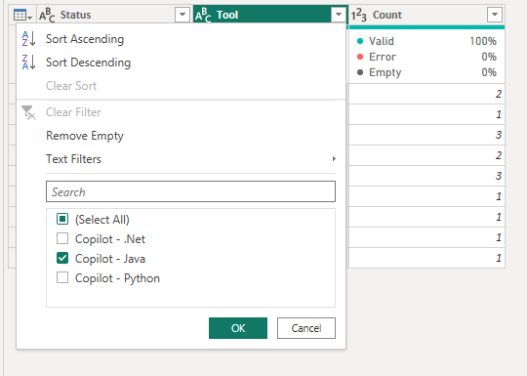Select the Clear Filter menu entry
Image resolution: width=527 pixels, height=376 pixels.
tap(181, 112)
